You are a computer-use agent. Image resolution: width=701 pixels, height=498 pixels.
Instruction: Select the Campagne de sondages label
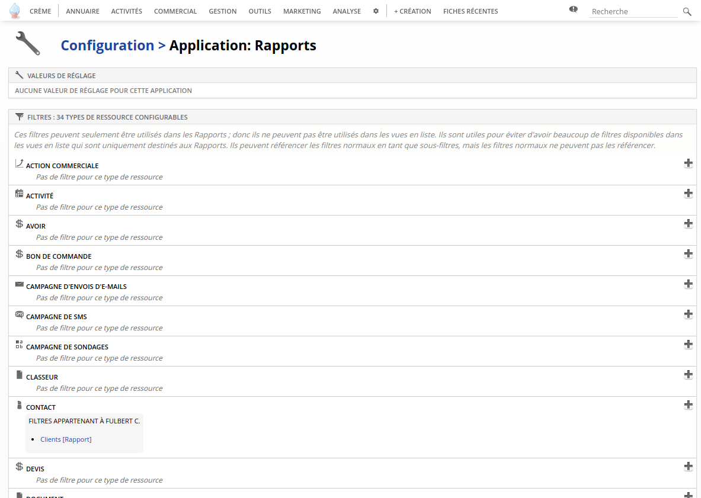tap(67, 347)
